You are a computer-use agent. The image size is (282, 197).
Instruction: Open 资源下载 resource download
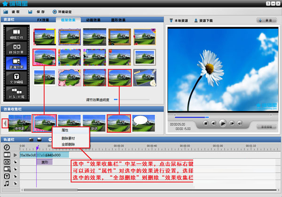click(204, 21)
